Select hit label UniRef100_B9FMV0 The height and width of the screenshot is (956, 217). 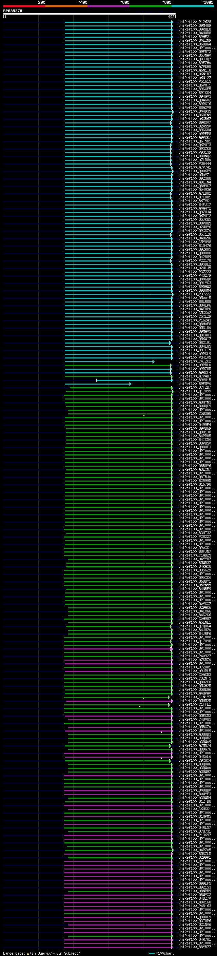(x=195, y=384)
